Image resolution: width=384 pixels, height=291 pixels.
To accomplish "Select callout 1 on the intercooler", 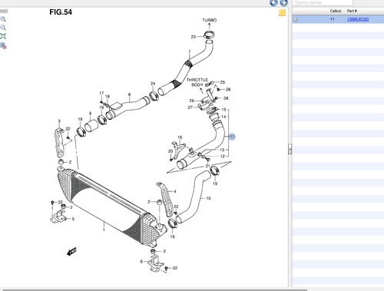I will (104, 230).
